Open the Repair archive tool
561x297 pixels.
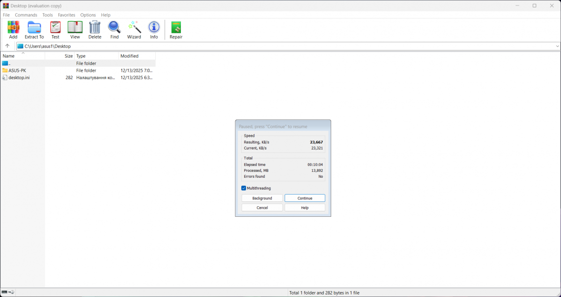tap(175, 29)
